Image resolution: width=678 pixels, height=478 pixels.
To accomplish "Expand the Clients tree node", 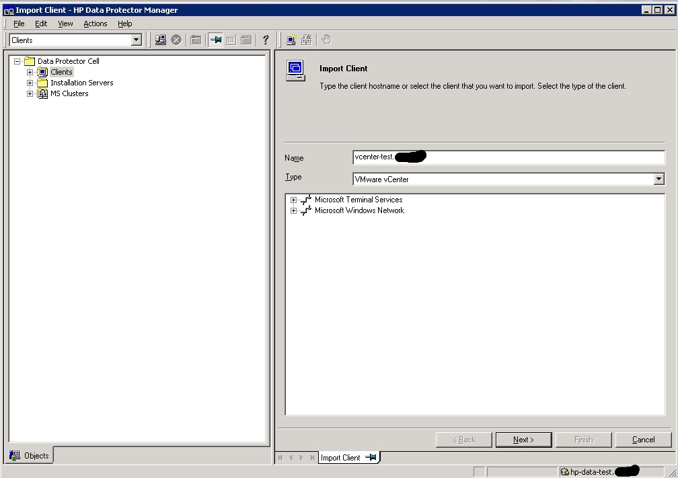I will point(30,72).
